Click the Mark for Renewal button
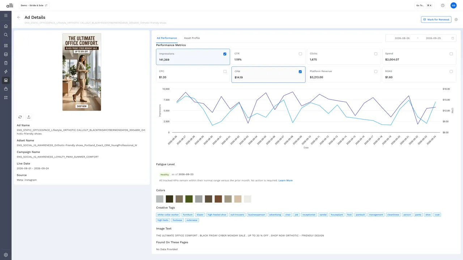Image resolution: width=463 pixels, height=260 pixels. (436, 19)
